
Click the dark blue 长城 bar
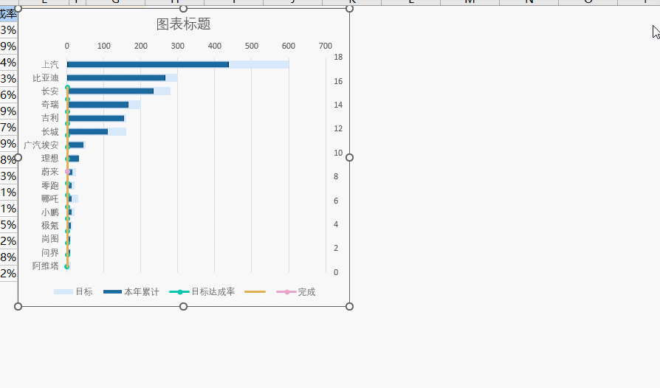tap(88, 131)
